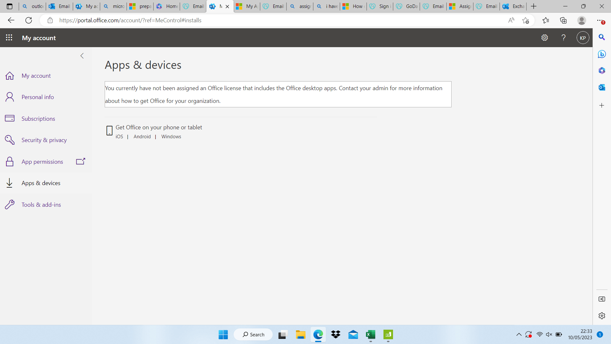Select Subscriptions in sidebar
This screenshot has width=611, height=344.
38,118
